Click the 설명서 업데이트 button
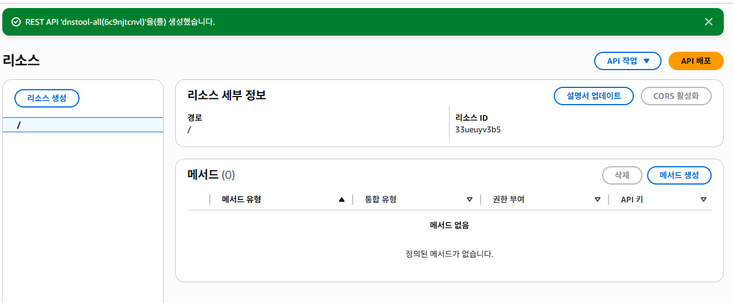 pyautogui.click(x=594, y=96)
